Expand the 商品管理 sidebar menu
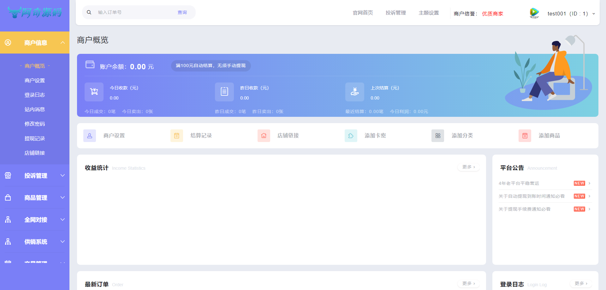606x290 pixels. click(35, 197)
